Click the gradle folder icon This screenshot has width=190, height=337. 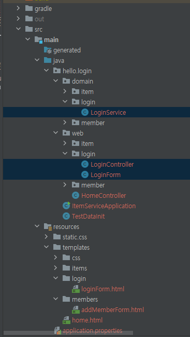(29, 8)
